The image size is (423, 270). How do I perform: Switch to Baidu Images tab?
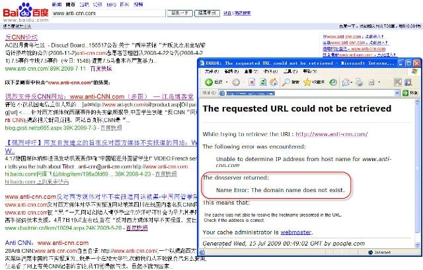(x=125, y=5)
